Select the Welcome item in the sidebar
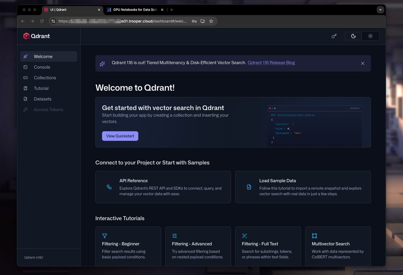Image resolution: width=403 pixels, height=275 pixels. [x=43, y=56]
